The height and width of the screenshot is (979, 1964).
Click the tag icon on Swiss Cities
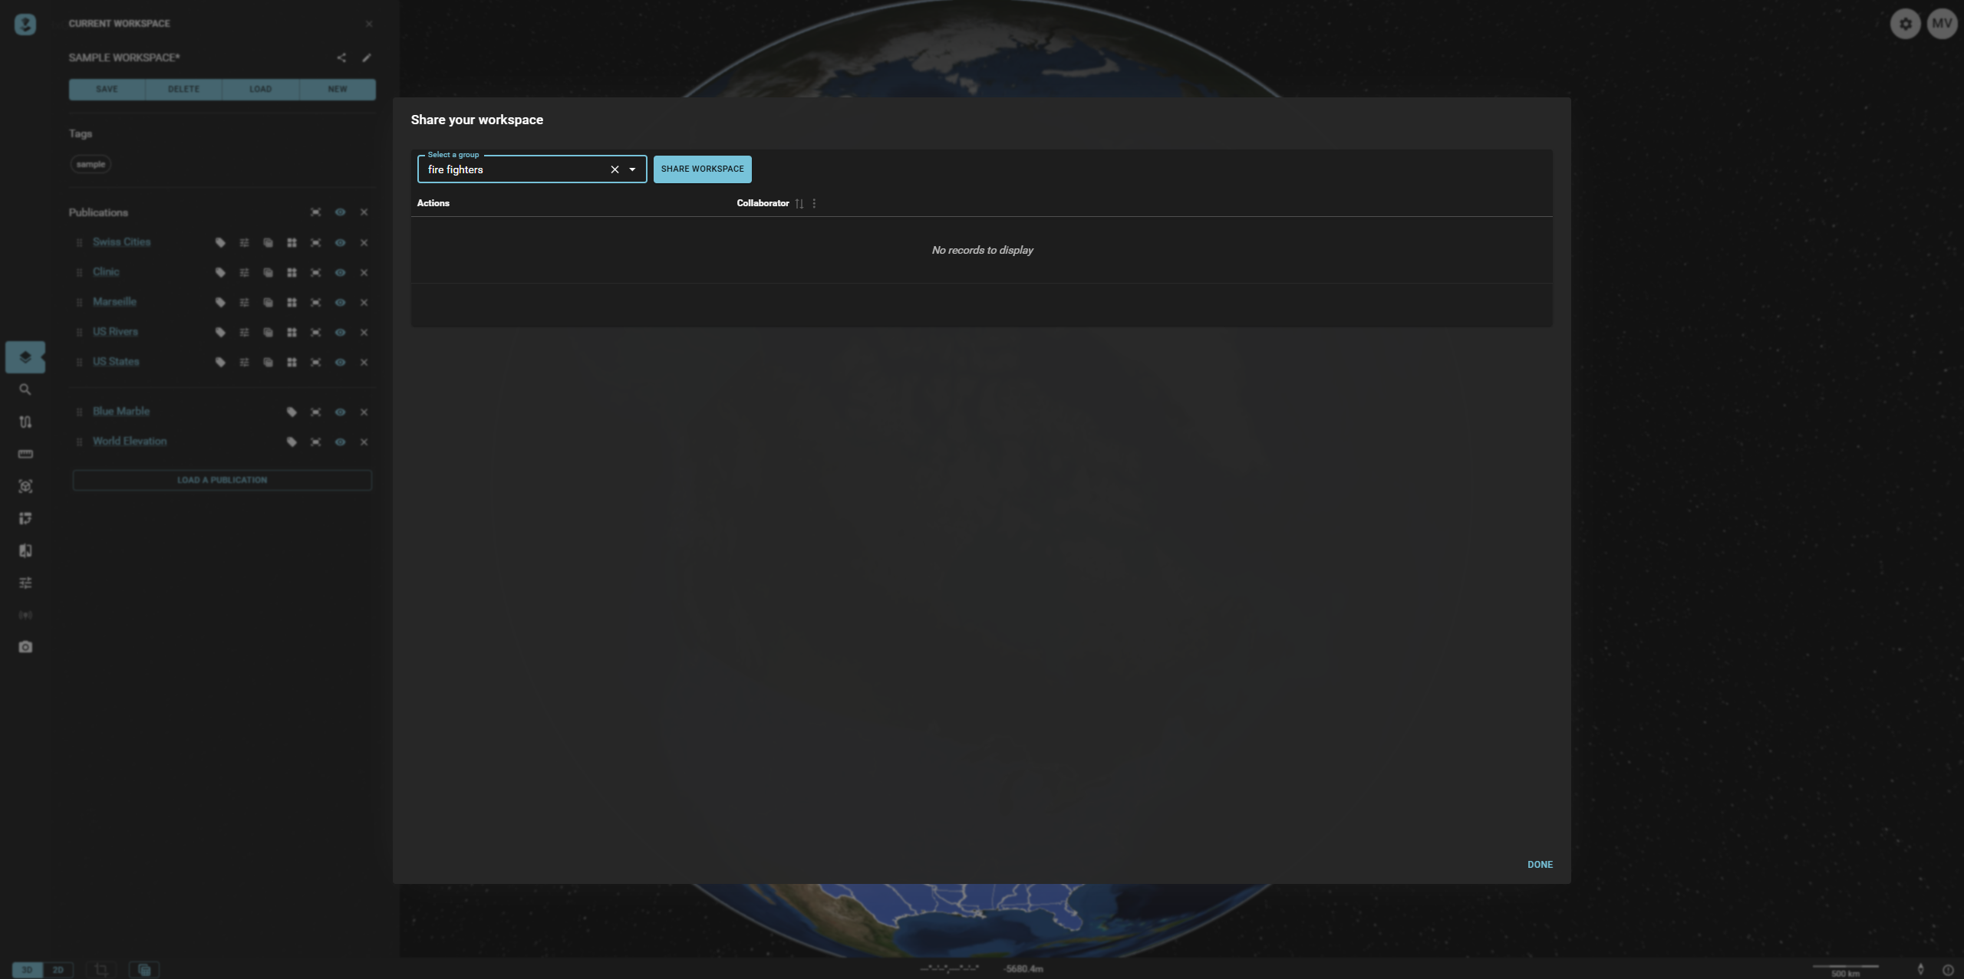pos(220,242)
